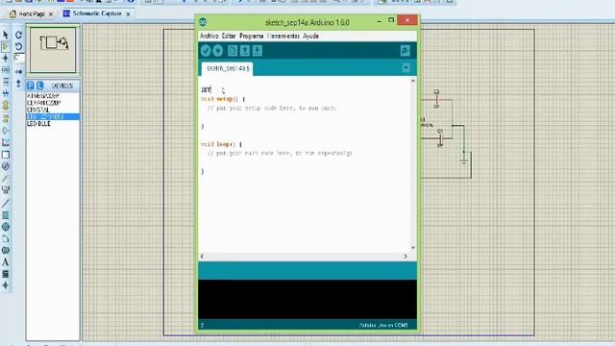Flip component vertically with Y-mirror
This screenshot has height=346, width=615.
click(18, 84)
